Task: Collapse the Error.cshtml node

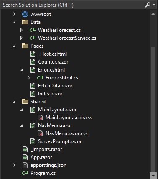Action: point(22,70)
